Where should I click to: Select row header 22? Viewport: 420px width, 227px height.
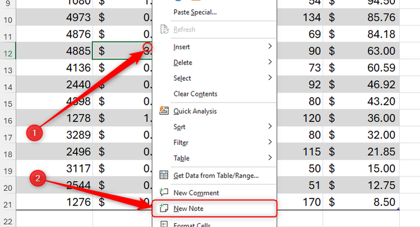pyautogui.click(x=8, y=219)
